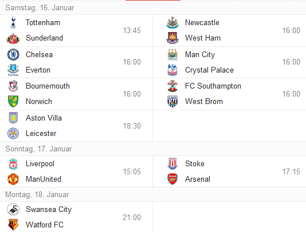This screenshot has height=232, width=306.
Task: Open the Everton team link
Action: (x=38, y=70)
